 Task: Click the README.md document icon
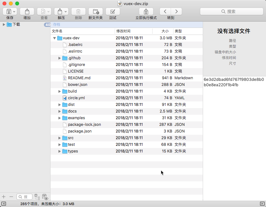coord(65,78)
